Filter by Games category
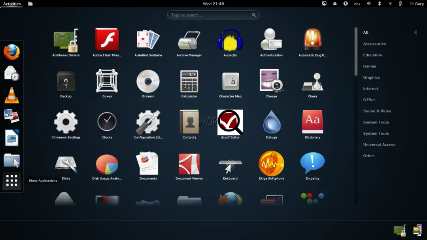 point(370,66)
